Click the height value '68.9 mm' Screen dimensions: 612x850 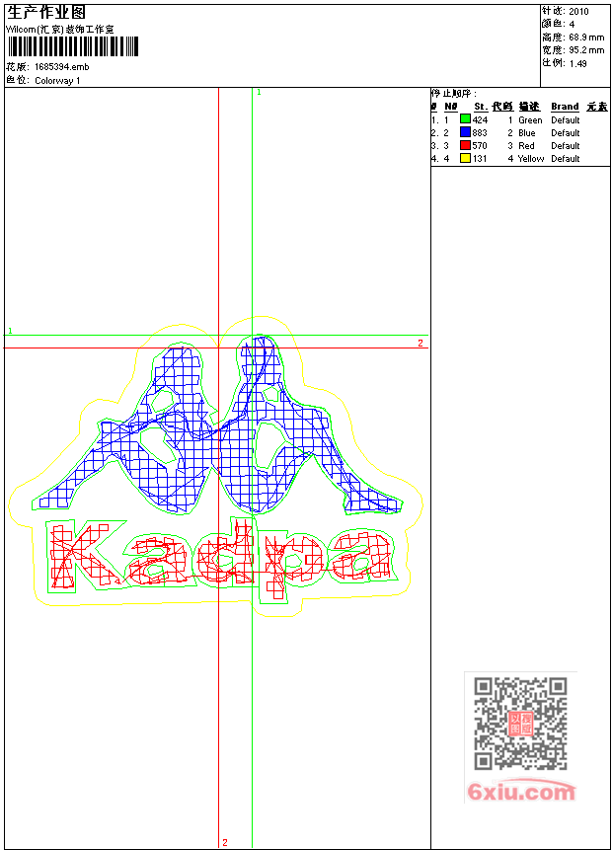pyautogui.click(x=586, y=38)
